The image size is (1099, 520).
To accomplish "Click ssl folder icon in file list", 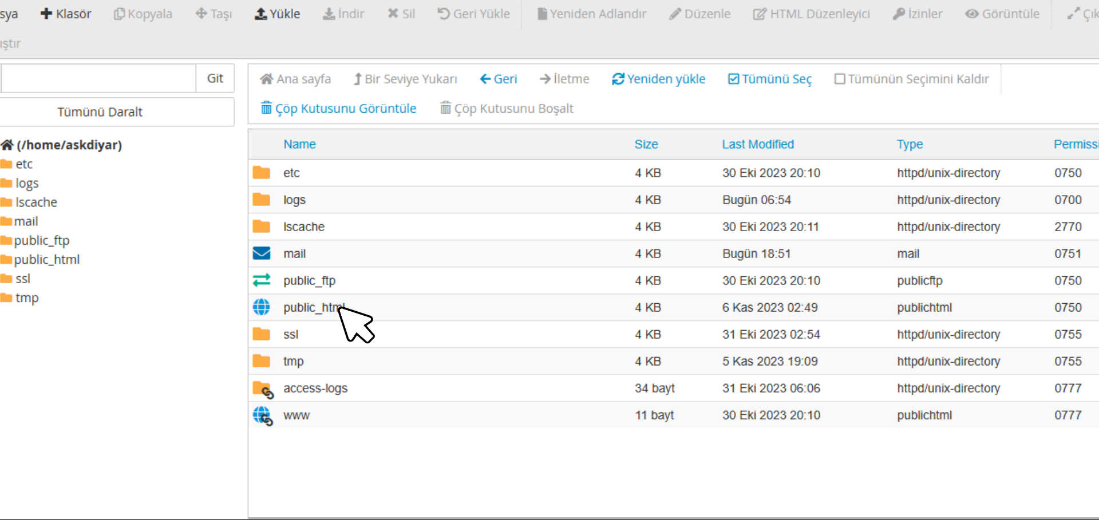I will tap(262, 334).
